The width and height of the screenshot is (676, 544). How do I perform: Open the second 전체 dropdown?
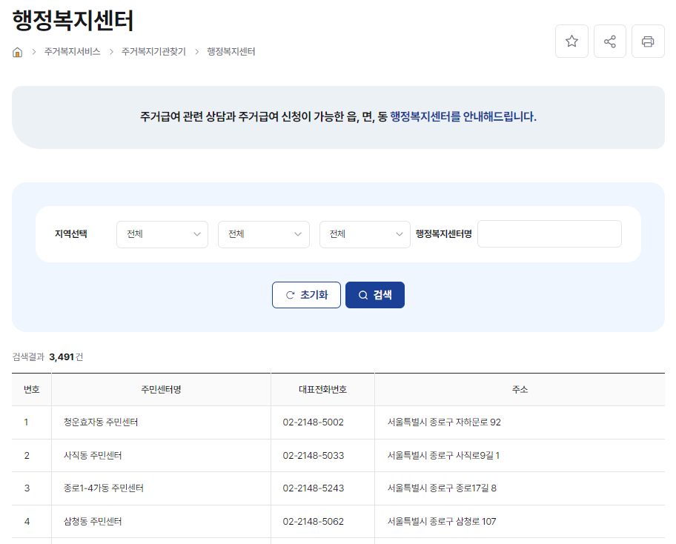tap(263, 234)
